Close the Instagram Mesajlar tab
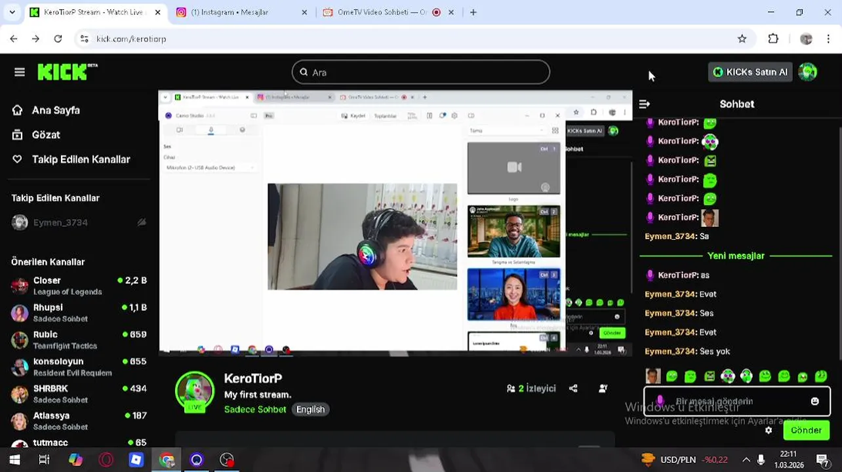This screenshot has height=472, width=842. (x=304, y=12)
